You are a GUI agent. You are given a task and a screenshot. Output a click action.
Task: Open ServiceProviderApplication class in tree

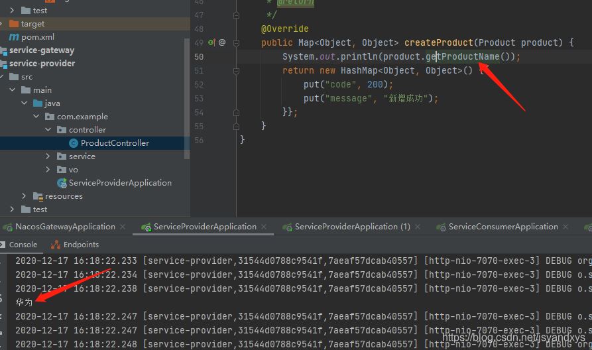pos(120,183)
